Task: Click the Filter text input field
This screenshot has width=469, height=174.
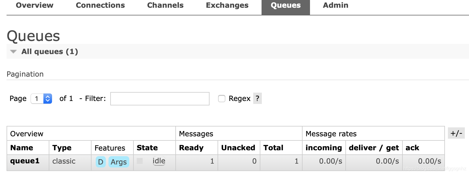Action: coord(160,99)
